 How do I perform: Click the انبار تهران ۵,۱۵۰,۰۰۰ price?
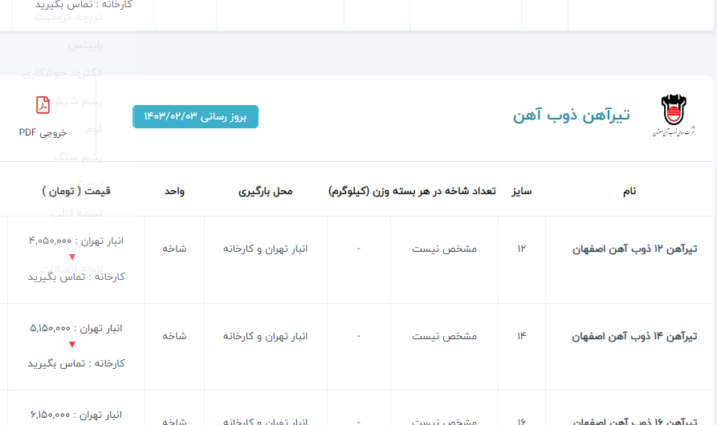click(75, 328)
